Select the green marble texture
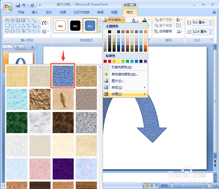Screen dimensions: 219x189 coord(17,123)
